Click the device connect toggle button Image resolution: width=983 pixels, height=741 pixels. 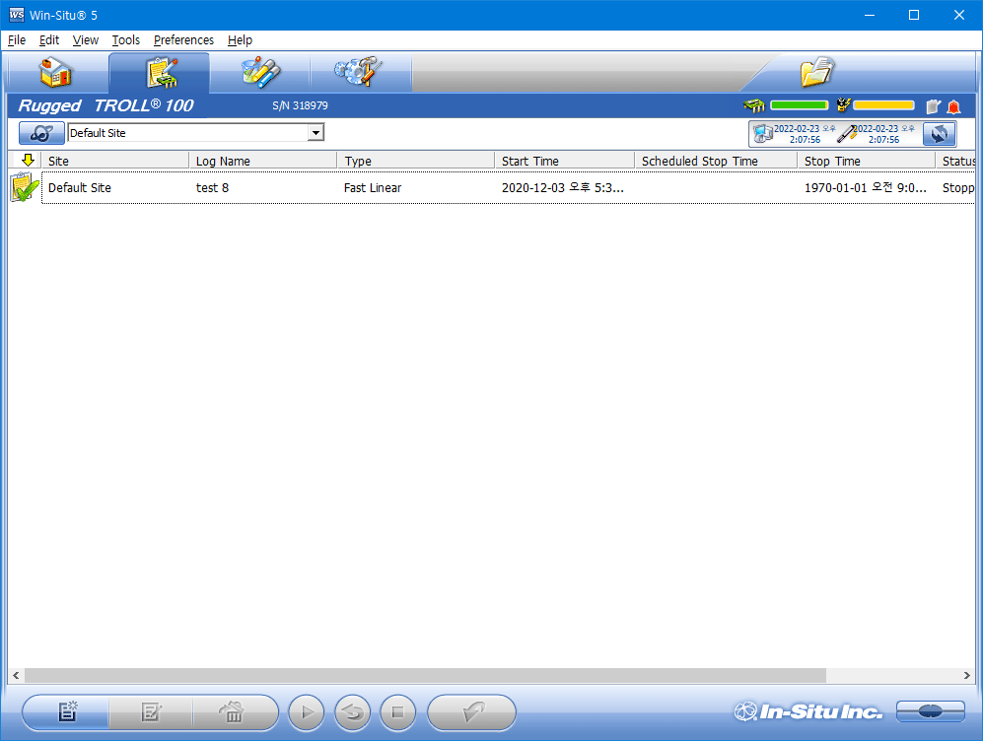pos(931,710)
